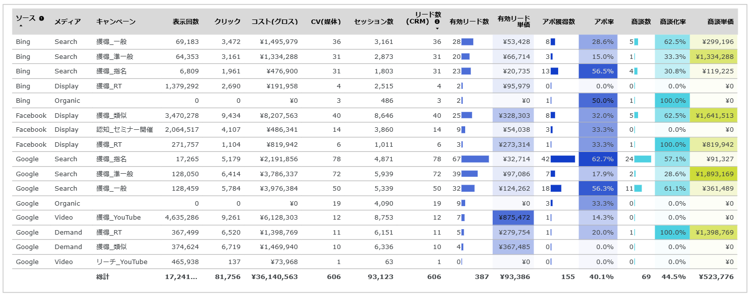Click the 62.7% アポ率 cell
This screenshot has height=294, width=750.
click(x=598, y=159)
